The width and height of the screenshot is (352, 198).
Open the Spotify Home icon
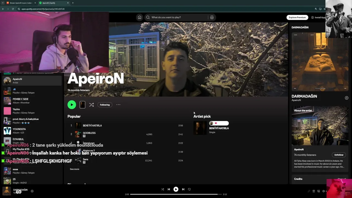click(x=139, y=17)
